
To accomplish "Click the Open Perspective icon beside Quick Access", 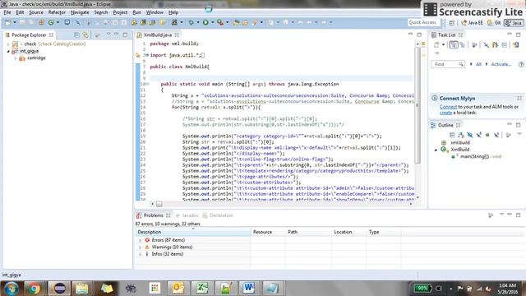I will 452,22.
